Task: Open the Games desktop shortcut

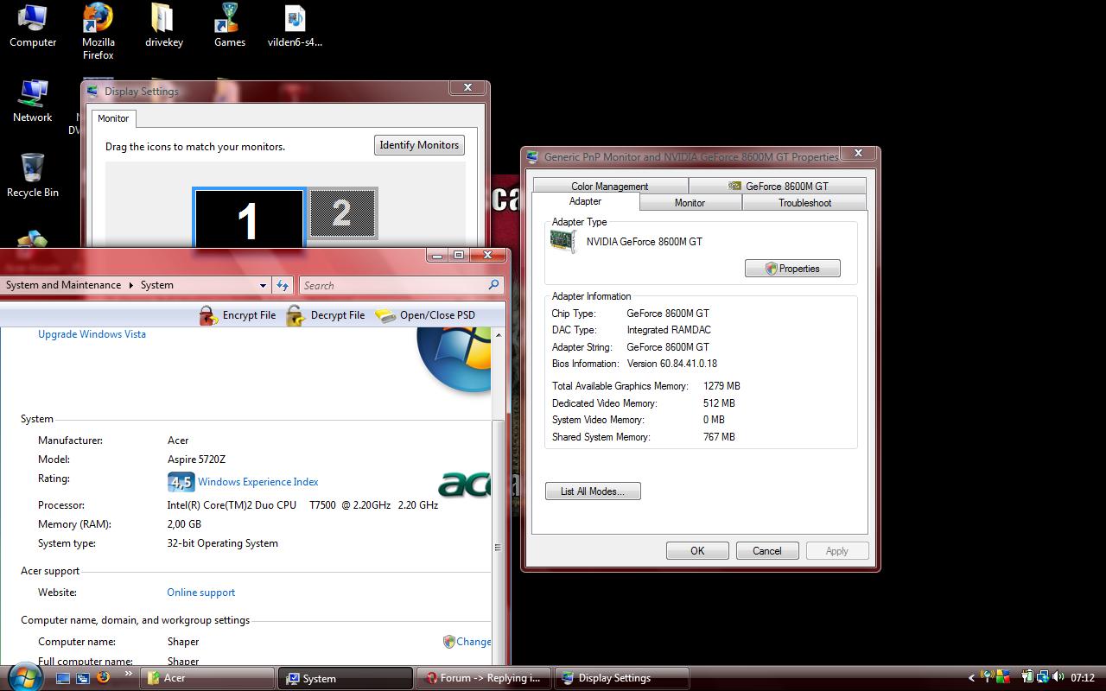Action: [229, 25]
